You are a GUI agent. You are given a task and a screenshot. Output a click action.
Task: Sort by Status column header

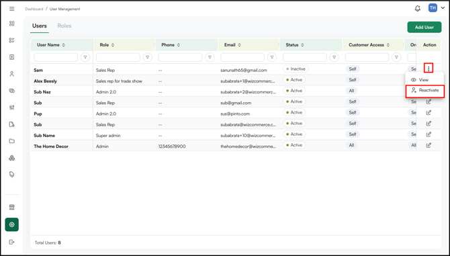(302, 45)
